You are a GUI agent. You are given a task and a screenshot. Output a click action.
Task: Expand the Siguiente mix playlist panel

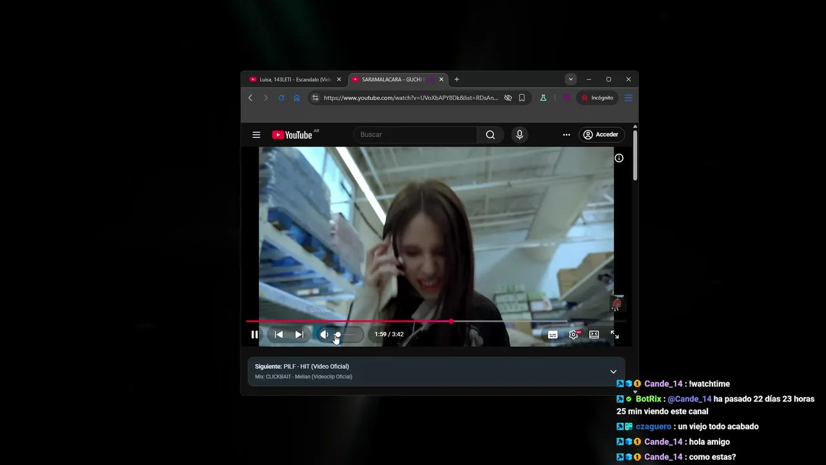tap(613, 371)
